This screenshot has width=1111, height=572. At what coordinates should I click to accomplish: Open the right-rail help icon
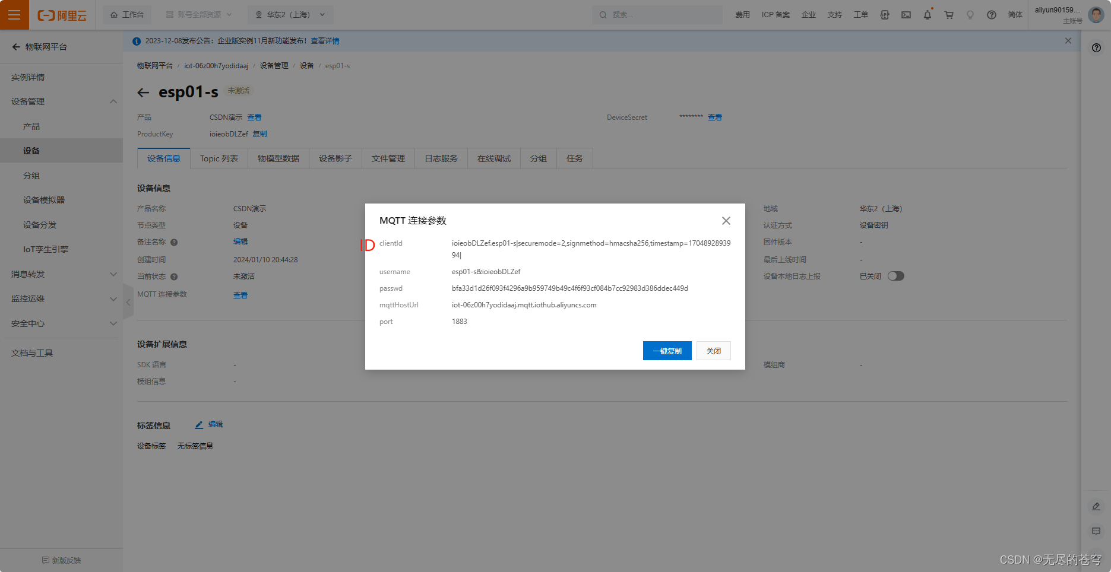[x=1096, y=48]
